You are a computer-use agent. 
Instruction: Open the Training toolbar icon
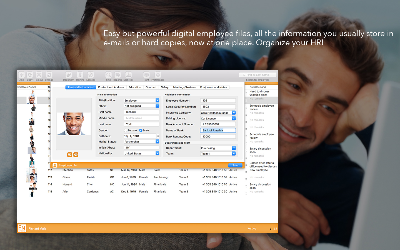80,75
